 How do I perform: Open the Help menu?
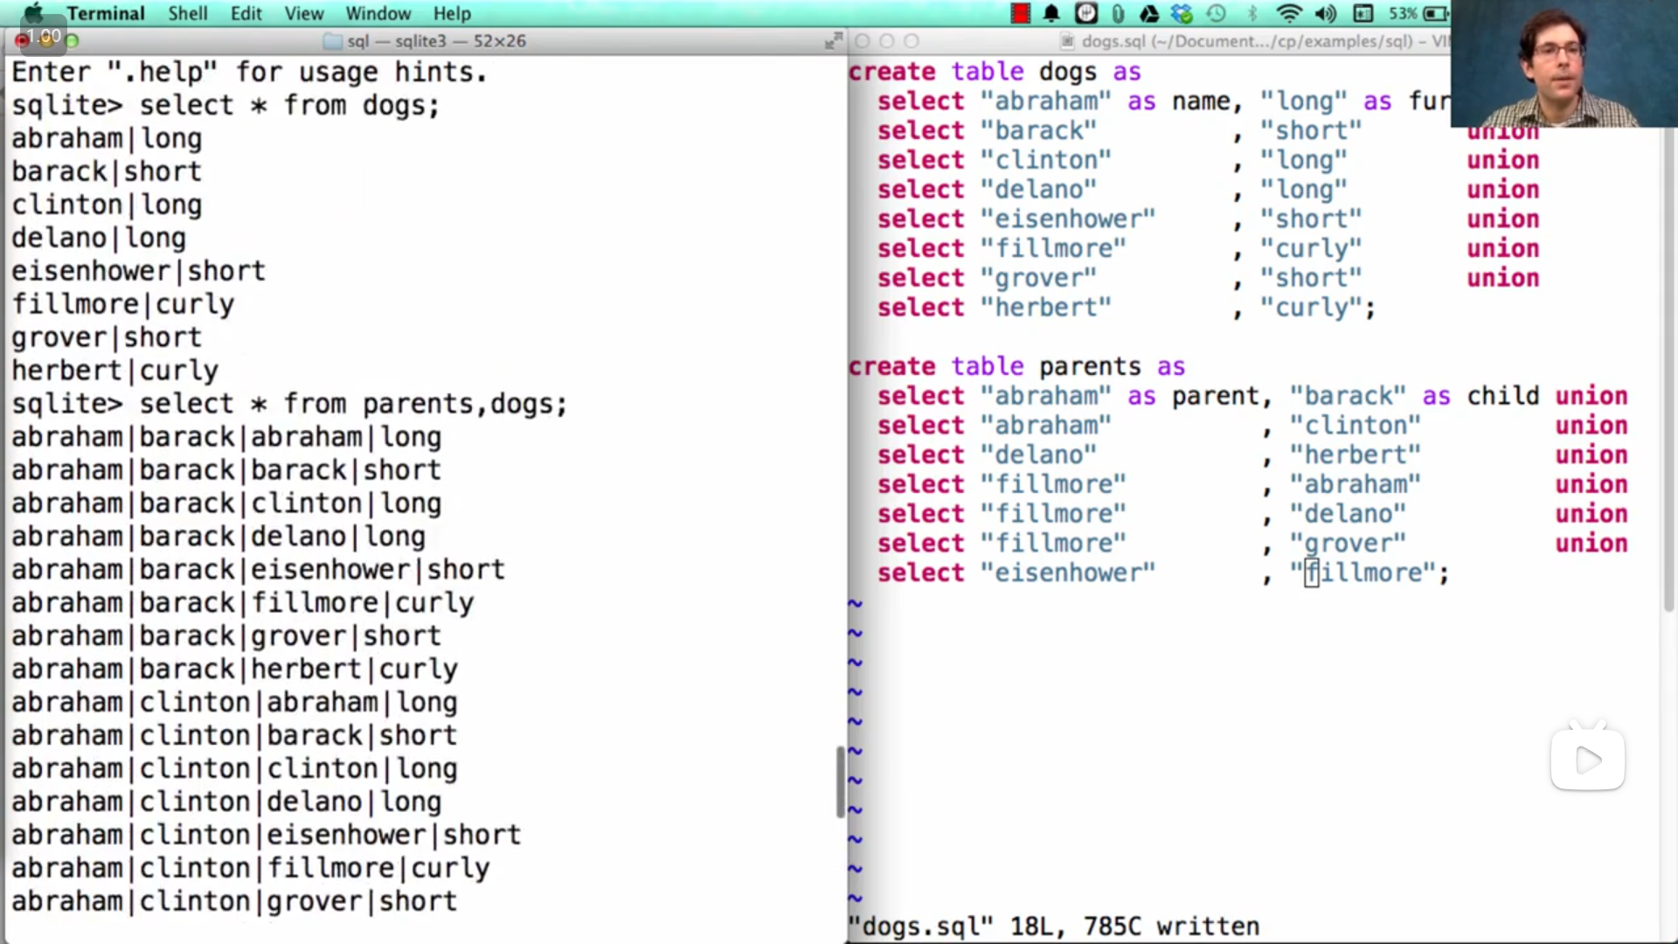(x=452, y=13)
